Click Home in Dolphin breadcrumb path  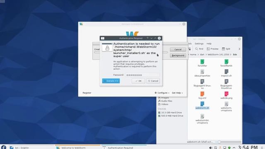tap(193, 55)
